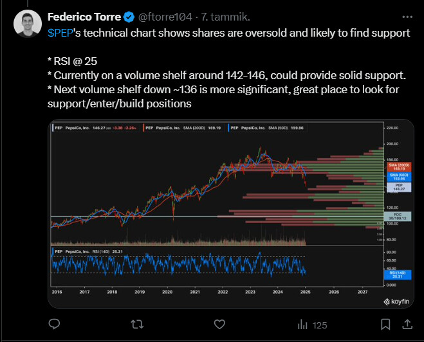Open Federico Torre's display name link
This screenshot has width=424, height=342.
tap(84, 17)
